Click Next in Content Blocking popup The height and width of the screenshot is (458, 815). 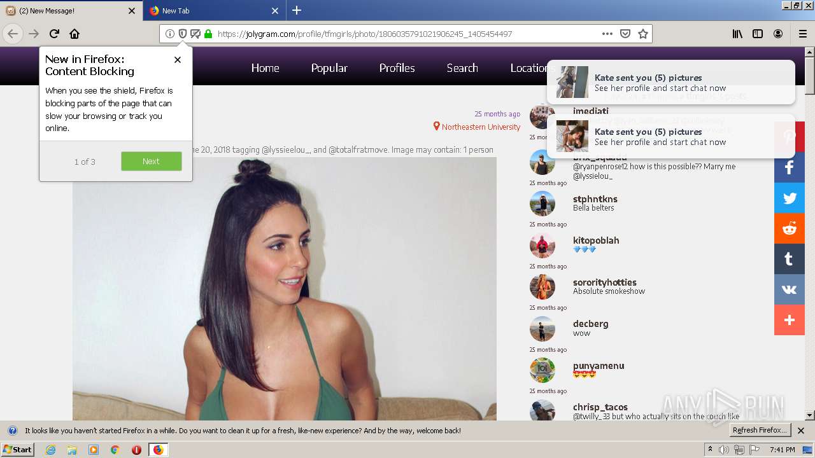click(152, 161)
